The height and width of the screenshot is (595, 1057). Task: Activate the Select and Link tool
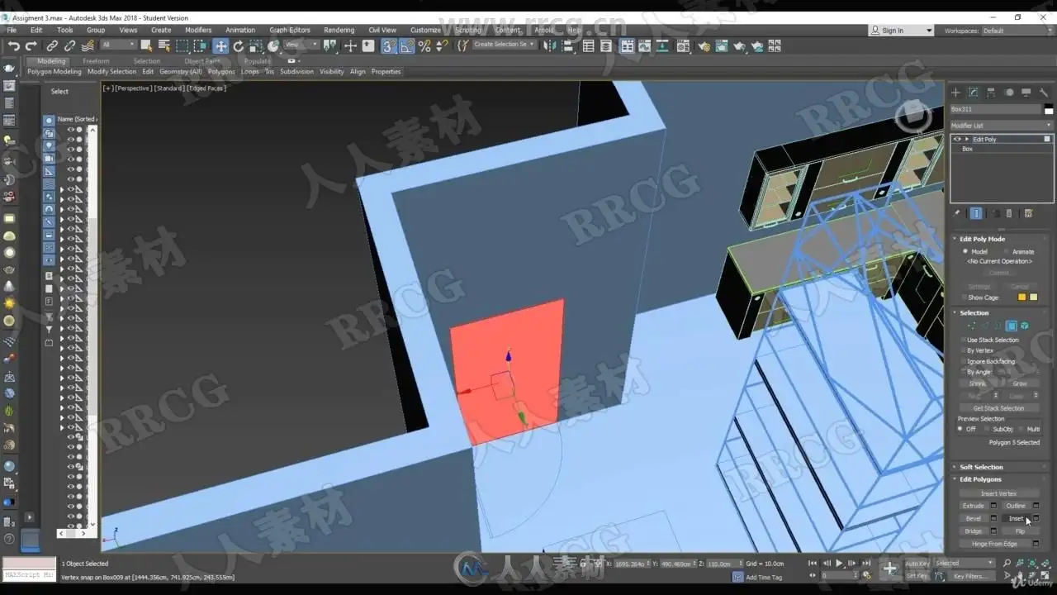point(52,46)
